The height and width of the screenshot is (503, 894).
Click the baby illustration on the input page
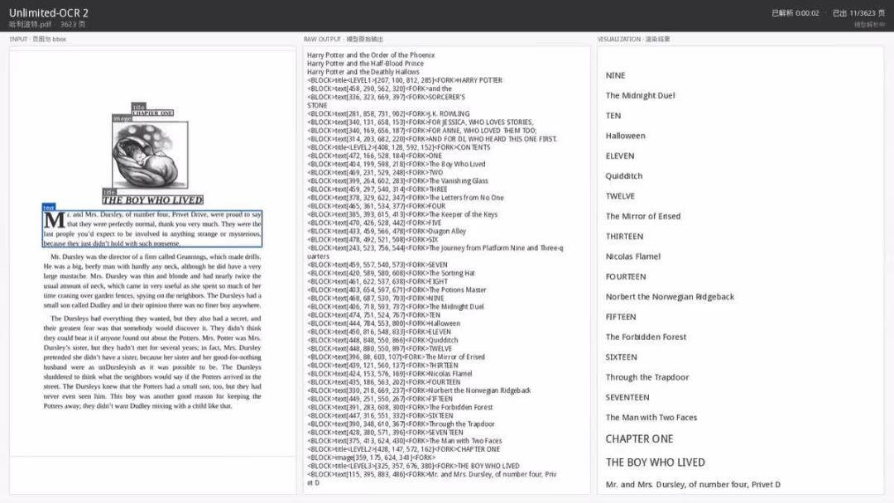click(x=151, y=155)
